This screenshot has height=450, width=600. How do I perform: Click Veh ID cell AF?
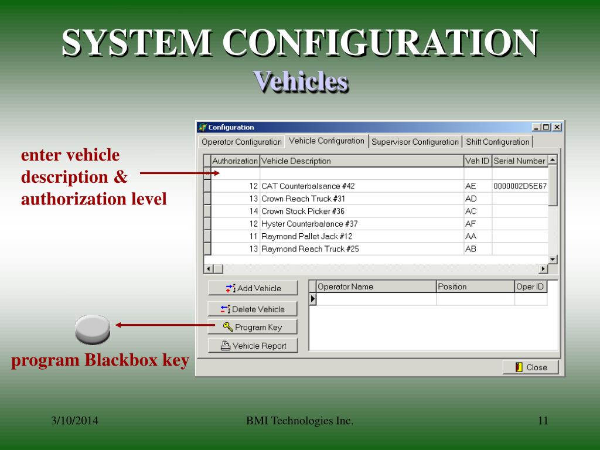[478, 224]
